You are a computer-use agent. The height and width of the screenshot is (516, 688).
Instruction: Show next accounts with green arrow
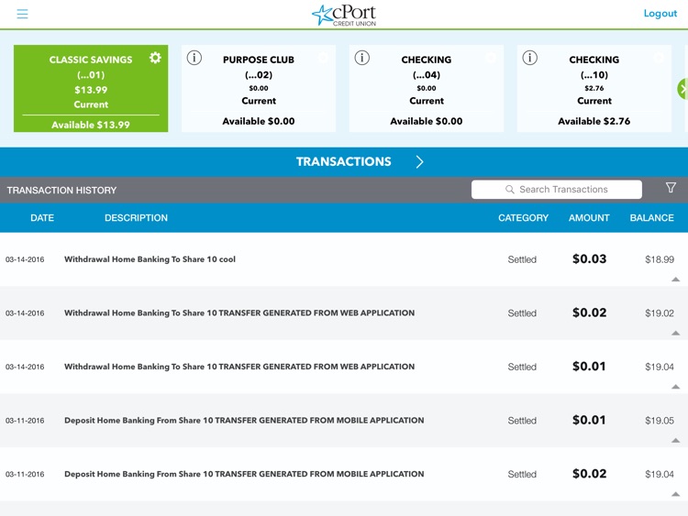point(682,89)
